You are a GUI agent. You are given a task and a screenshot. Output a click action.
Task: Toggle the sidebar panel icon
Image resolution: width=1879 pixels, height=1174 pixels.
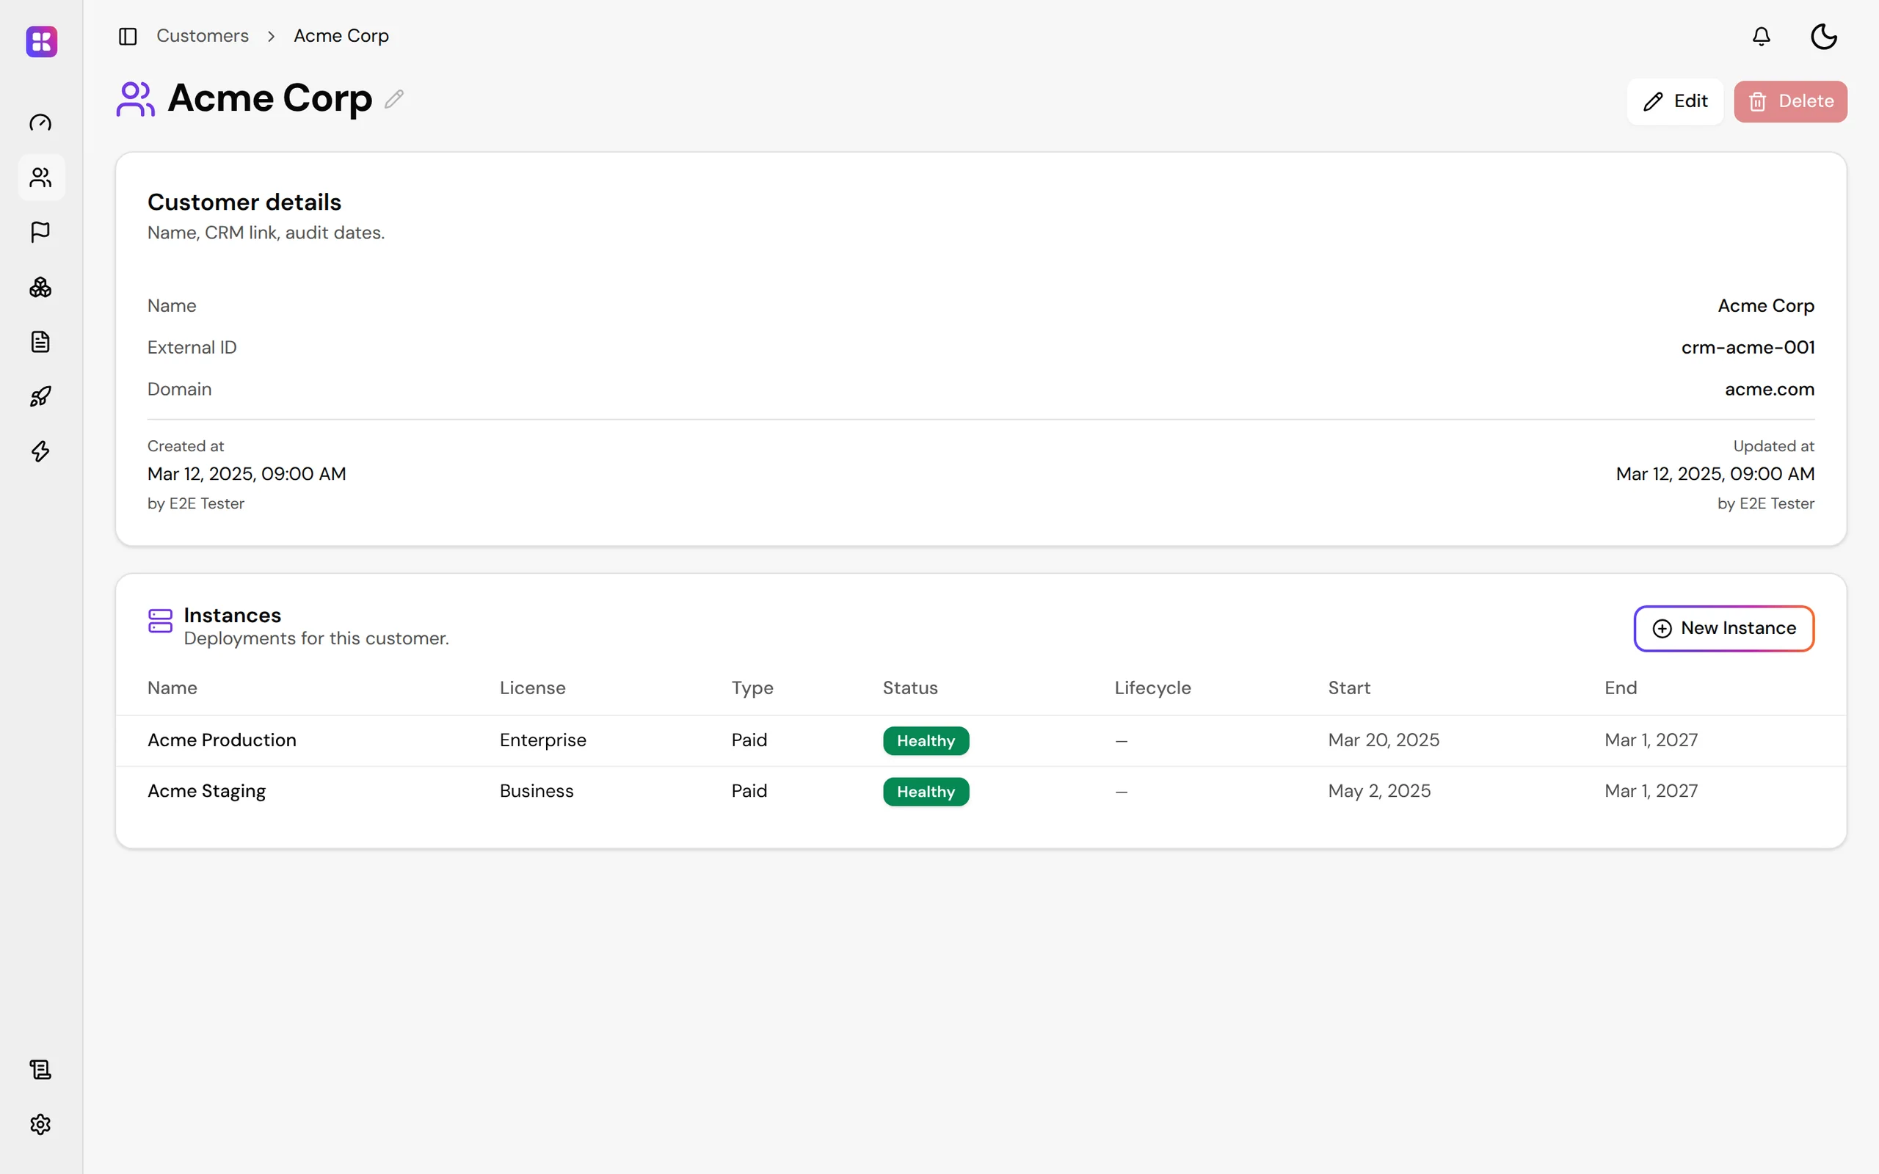[x=128, y=37]
